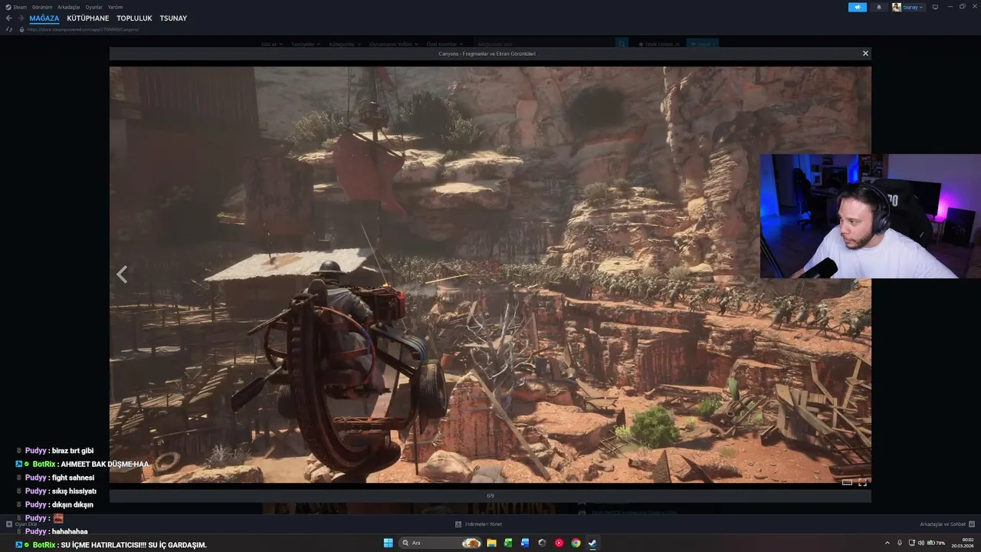Open the Windows Start menu
Viewport: 981px width, 552px height.
coord(389,543)
